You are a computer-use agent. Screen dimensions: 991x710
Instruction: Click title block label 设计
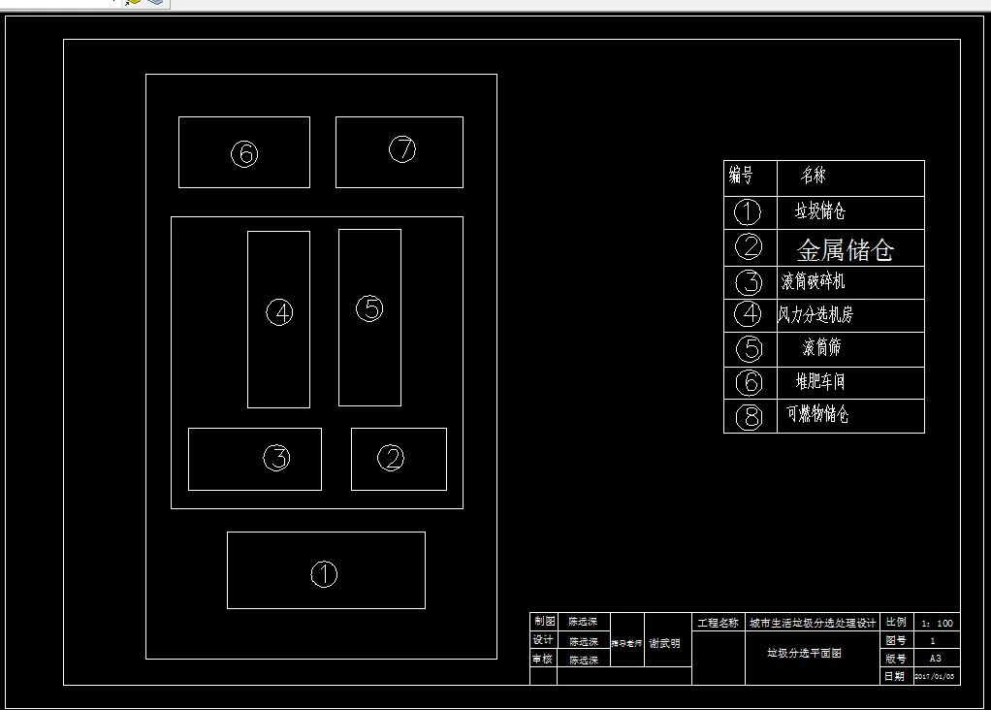(543, 640)
